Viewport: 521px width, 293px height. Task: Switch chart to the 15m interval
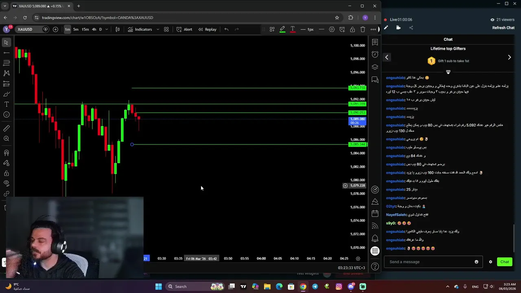pyautogui.click(x=85, y=29)
